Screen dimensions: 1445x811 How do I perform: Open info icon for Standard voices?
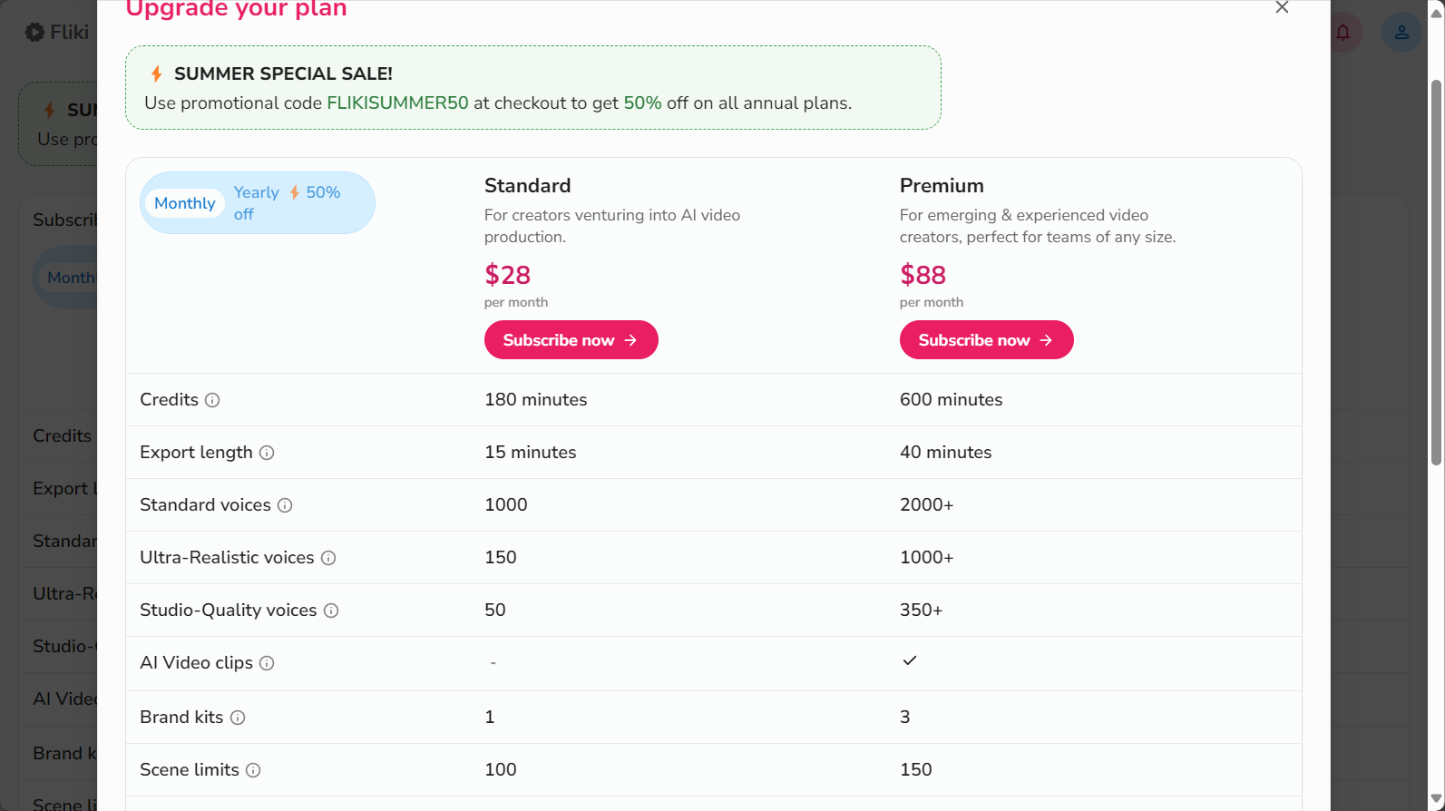tap(285, 505)
